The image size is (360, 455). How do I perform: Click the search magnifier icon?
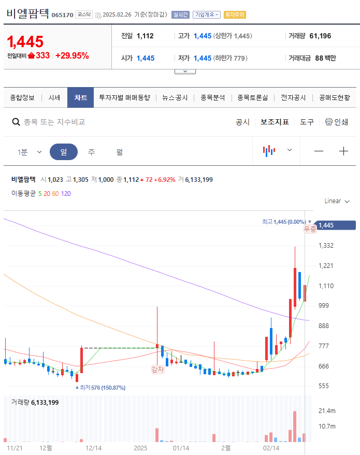pyautogui.click(x=16, y=122)
